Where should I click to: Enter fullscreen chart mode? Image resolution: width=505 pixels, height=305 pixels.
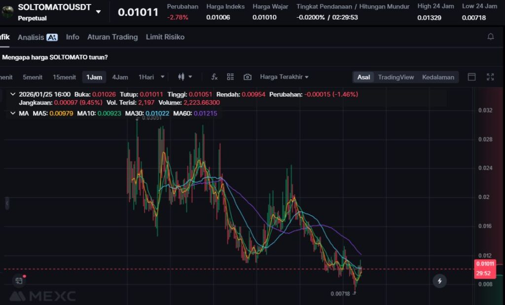click(490, 77)
